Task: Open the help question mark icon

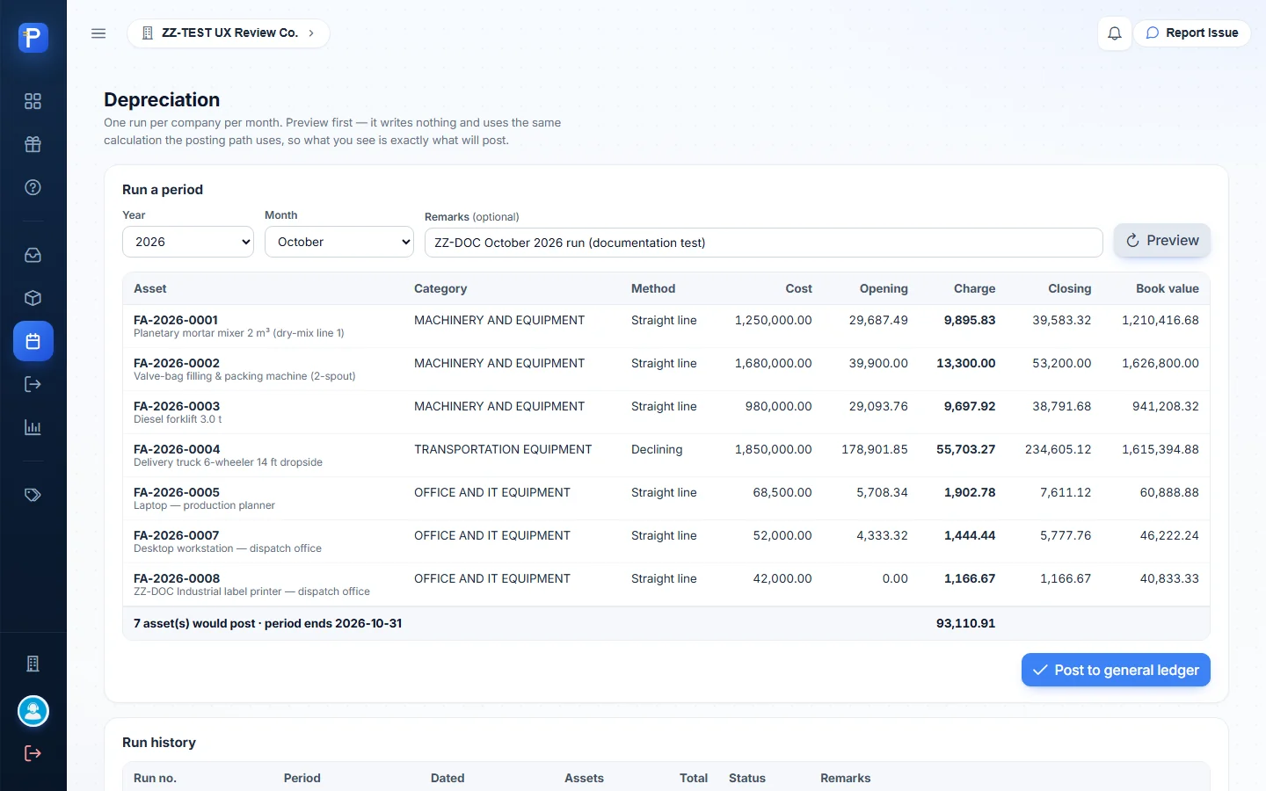Action: pos(33,187)
